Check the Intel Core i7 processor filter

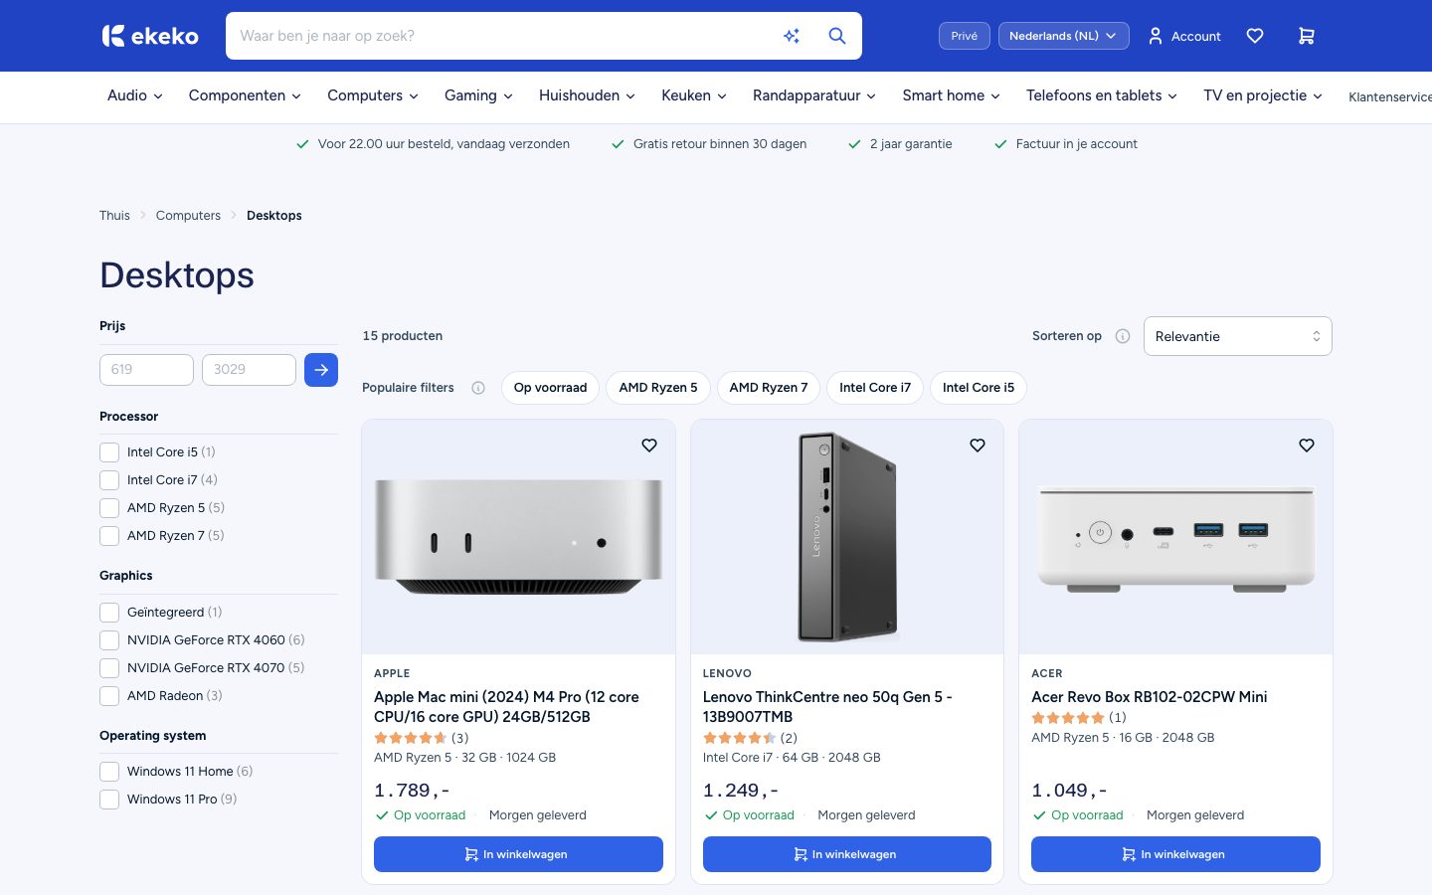coord(109,480)
